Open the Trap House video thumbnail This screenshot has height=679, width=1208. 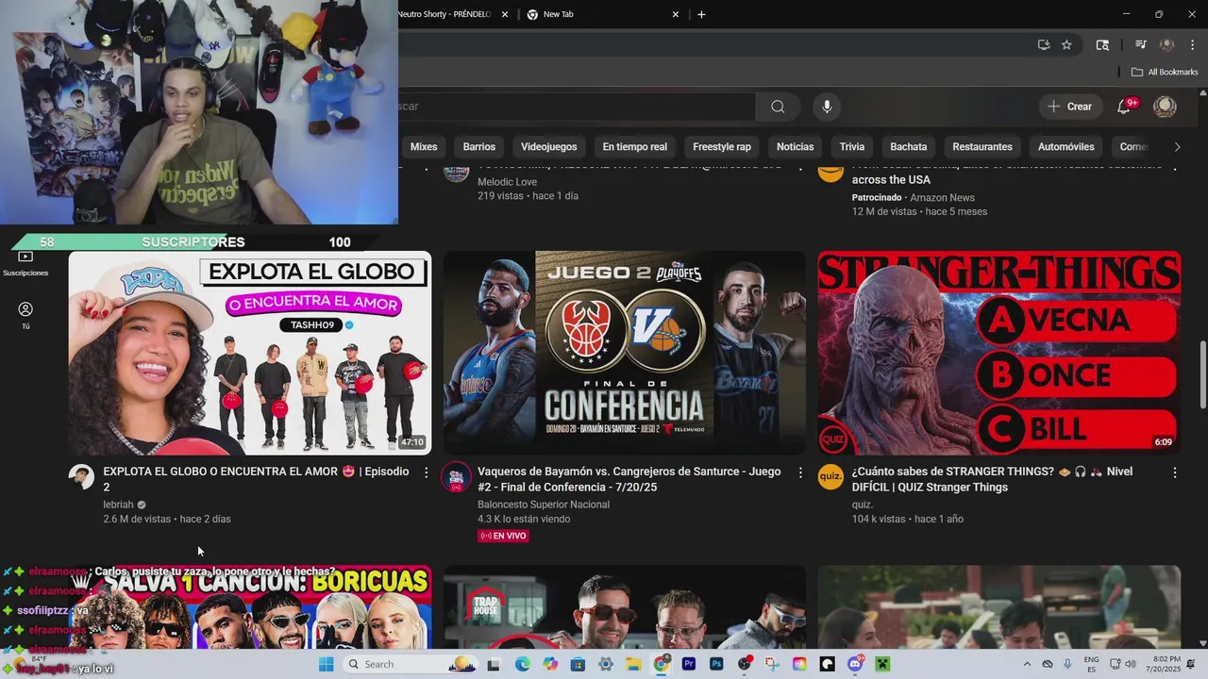tap(625, 607)
